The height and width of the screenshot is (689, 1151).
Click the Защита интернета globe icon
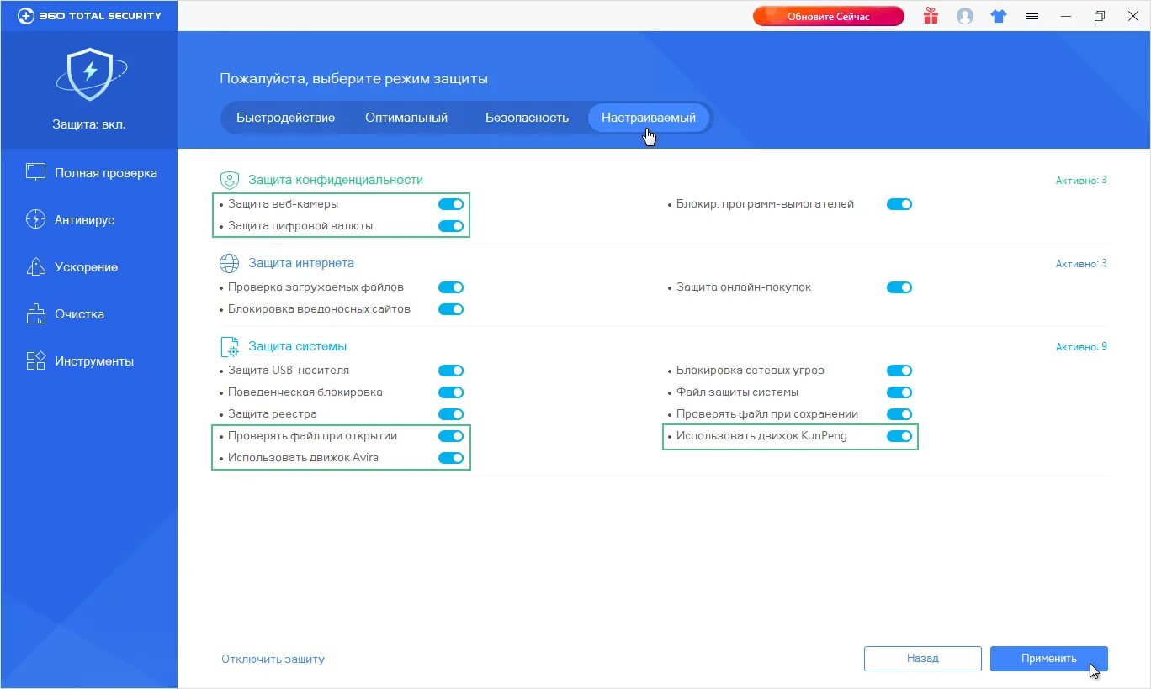coord(230,263)
